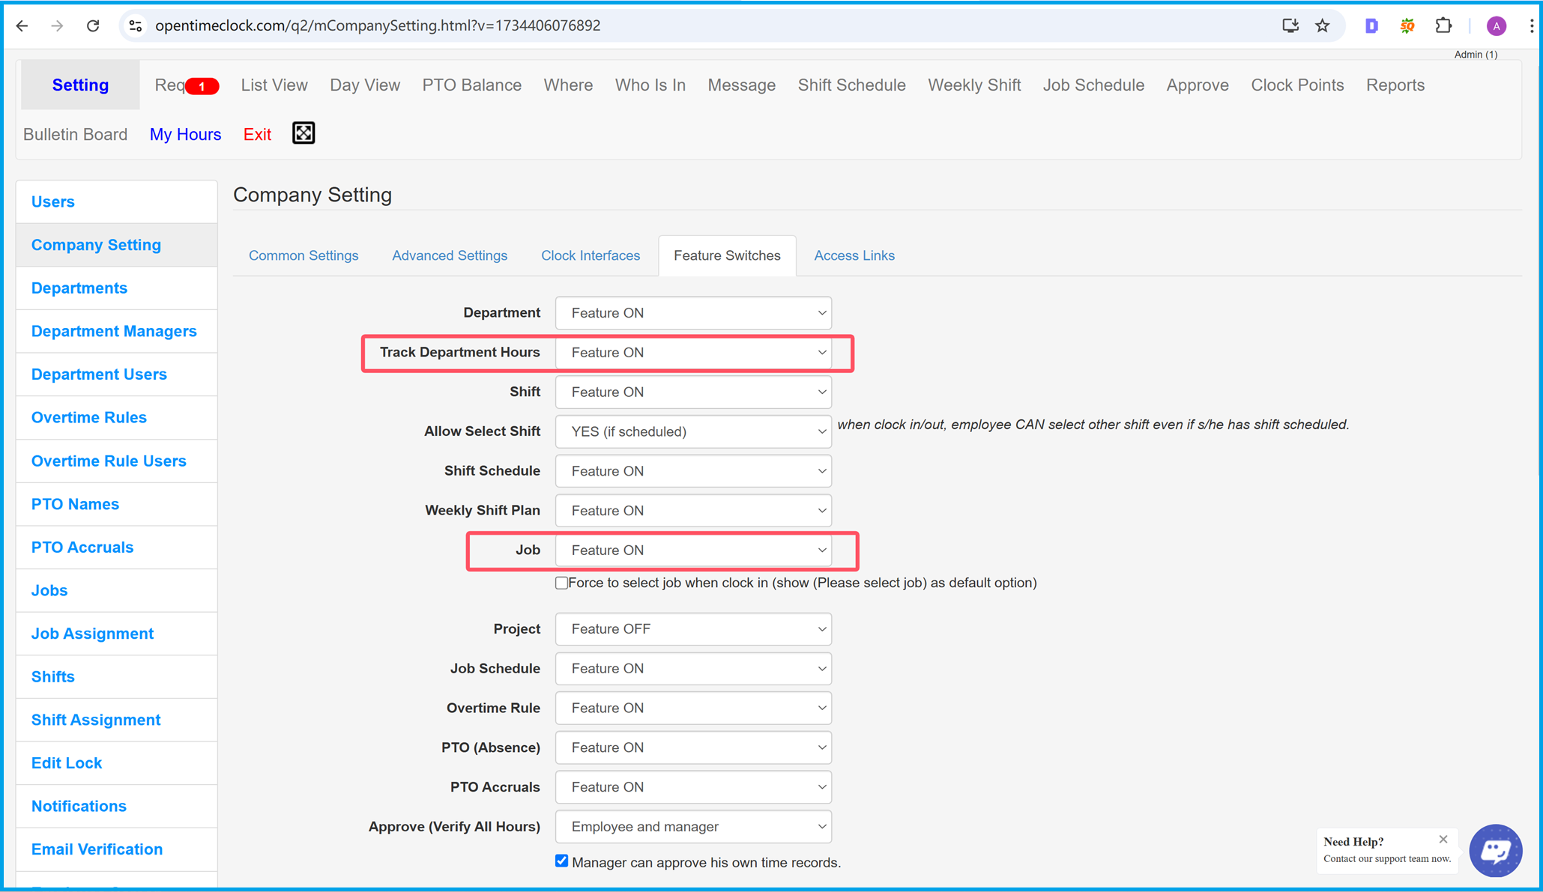Click the Bulletin Board icon

[76, 134]
